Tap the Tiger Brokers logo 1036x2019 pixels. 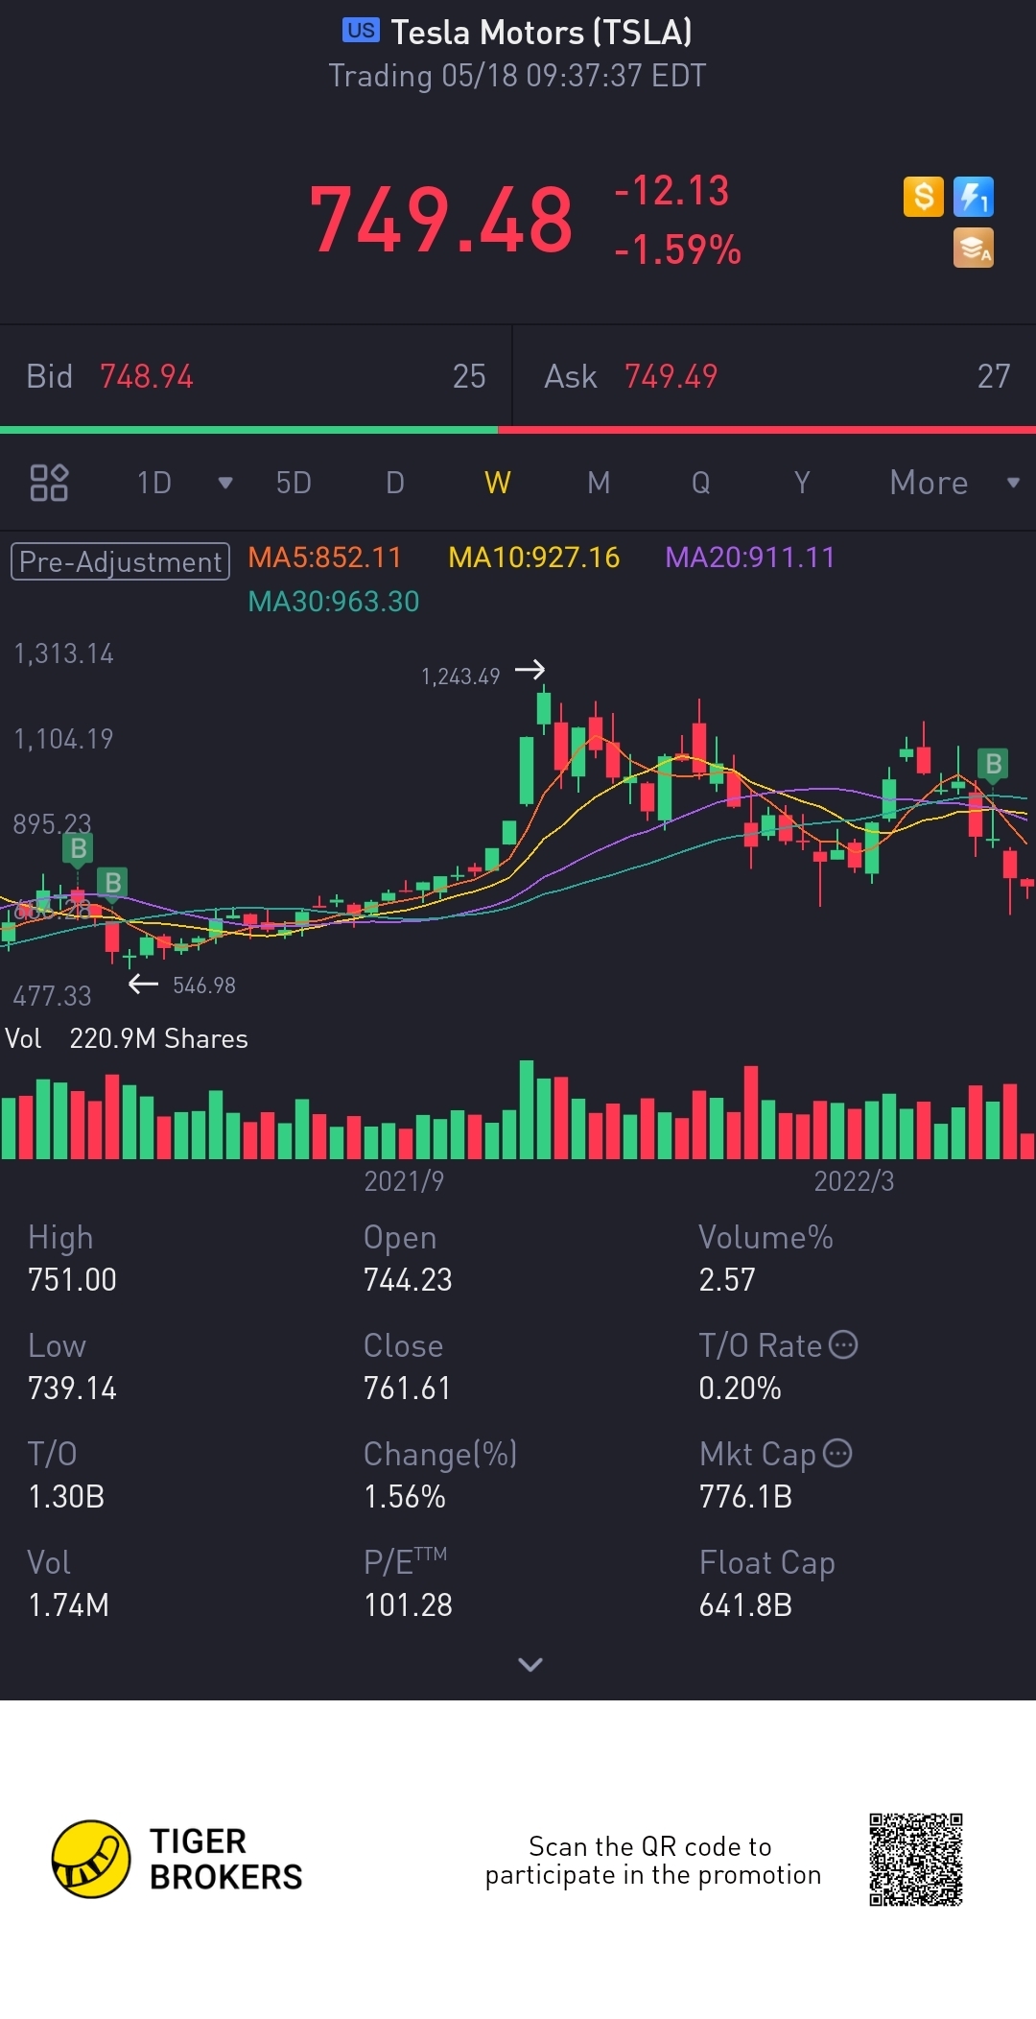point(177,1859)
